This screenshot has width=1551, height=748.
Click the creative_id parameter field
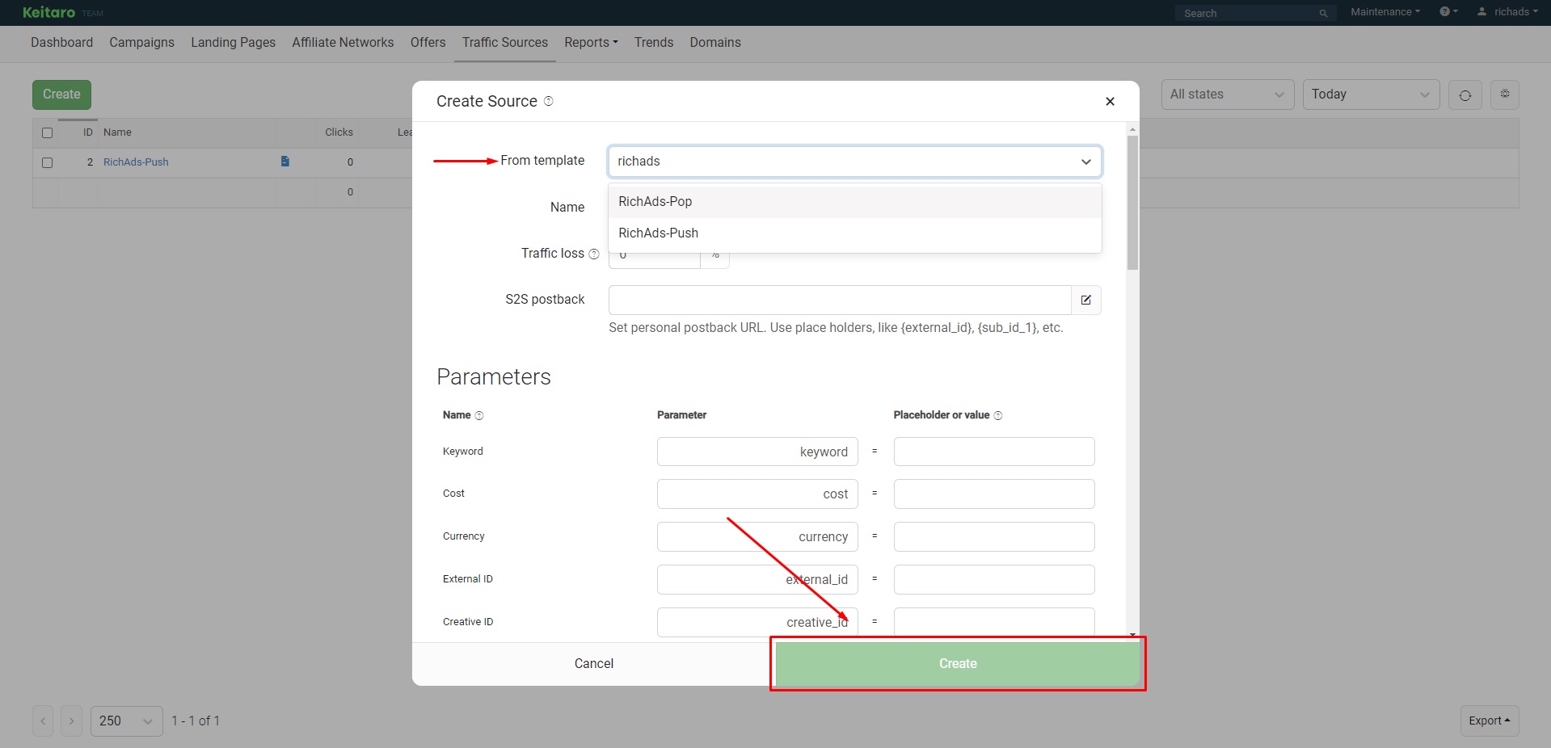tap(757, 622)
